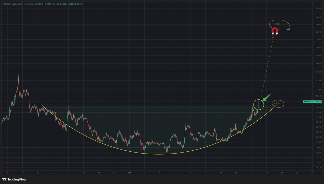324x184 pixels.
Task: Click the 1.3999 price scale label
Action: pos(317,122)
